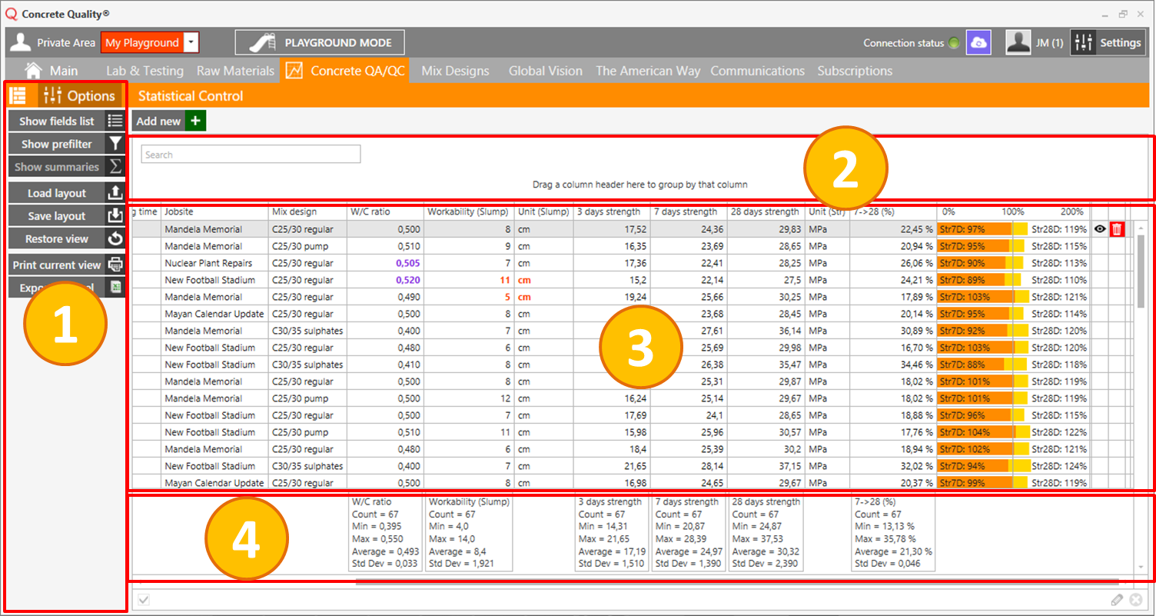Click the Search input field
Screen dimensions: 1156x616
tap(251, 155)
